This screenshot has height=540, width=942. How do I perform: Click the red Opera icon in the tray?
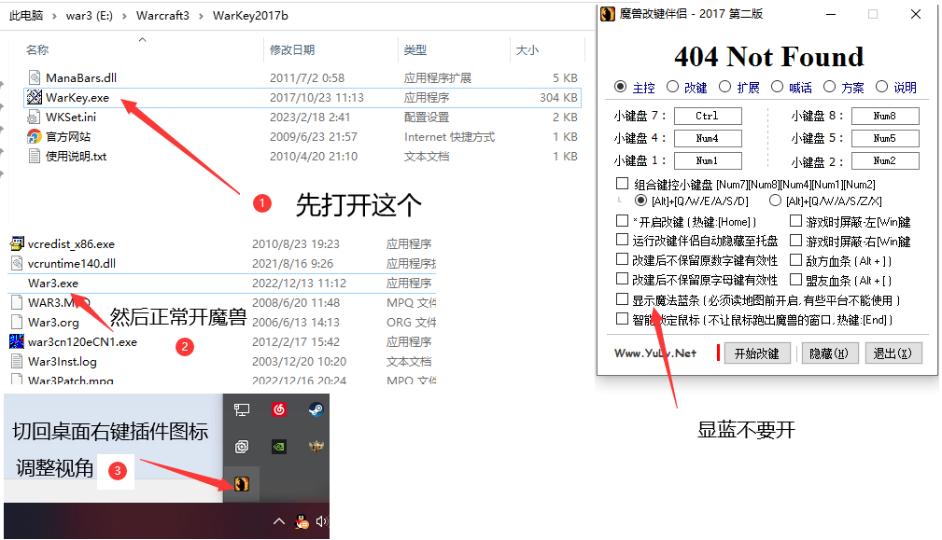coord(279,409)
